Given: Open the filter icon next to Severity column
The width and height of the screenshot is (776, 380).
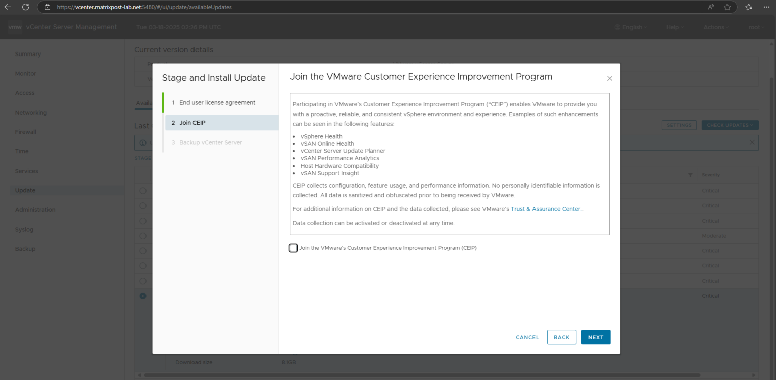Looking at the screenshot, I should click(x=690, y=174).
